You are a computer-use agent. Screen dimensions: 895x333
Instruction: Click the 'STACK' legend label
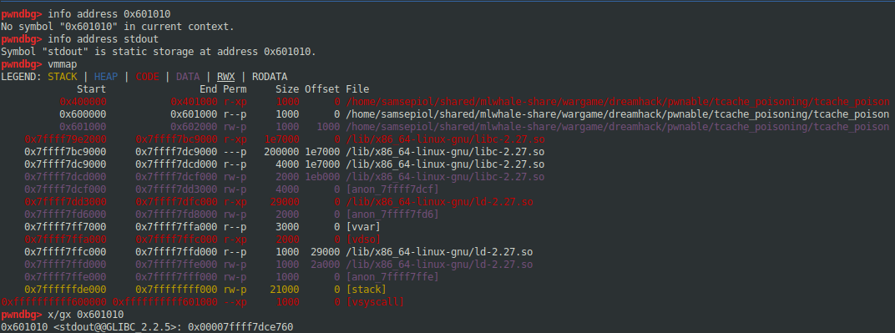click(x=63, y=77)
